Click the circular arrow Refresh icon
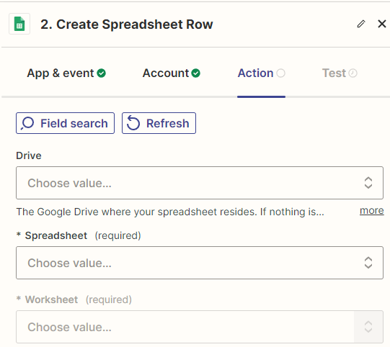 (x=133, y=123)
